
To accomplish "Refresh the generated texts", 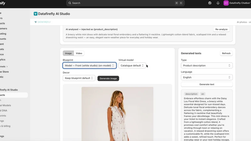I will [226, 53].
